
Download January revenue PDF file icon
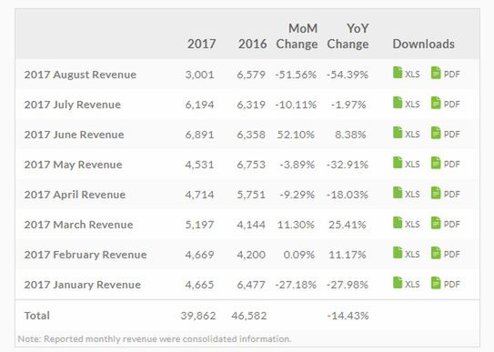pos(436,283)
